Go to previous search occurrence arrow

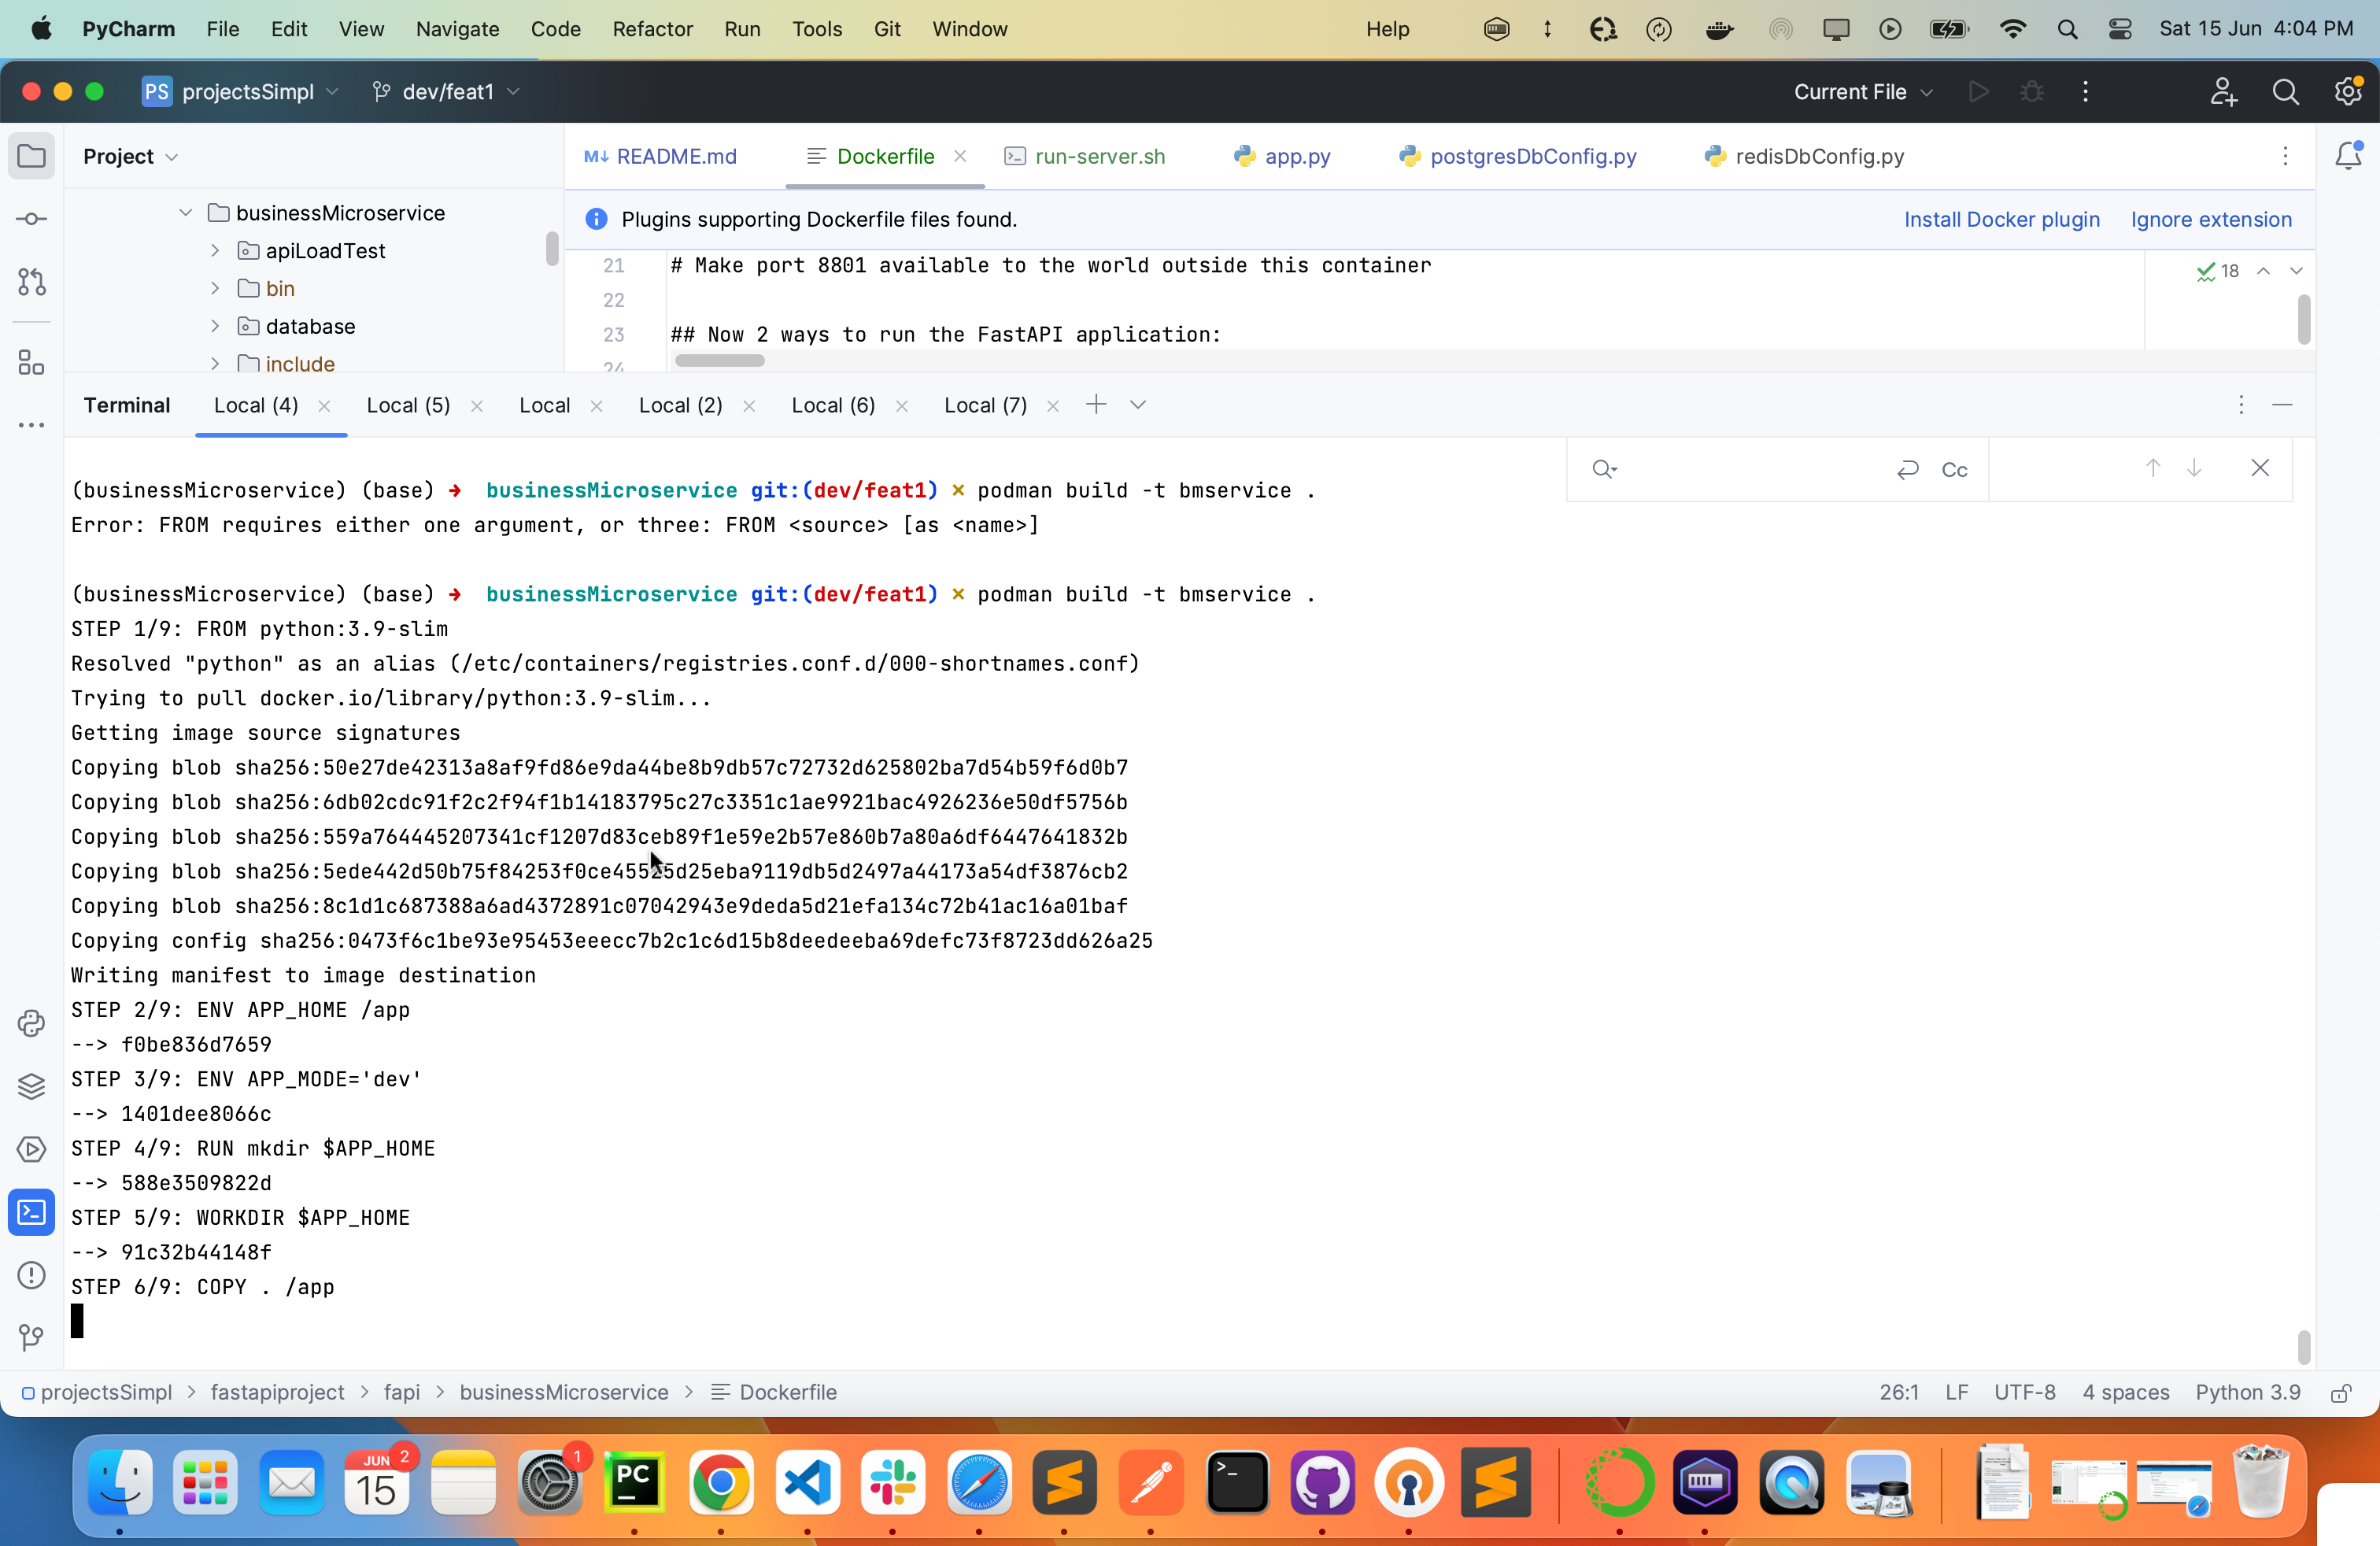2153,468
